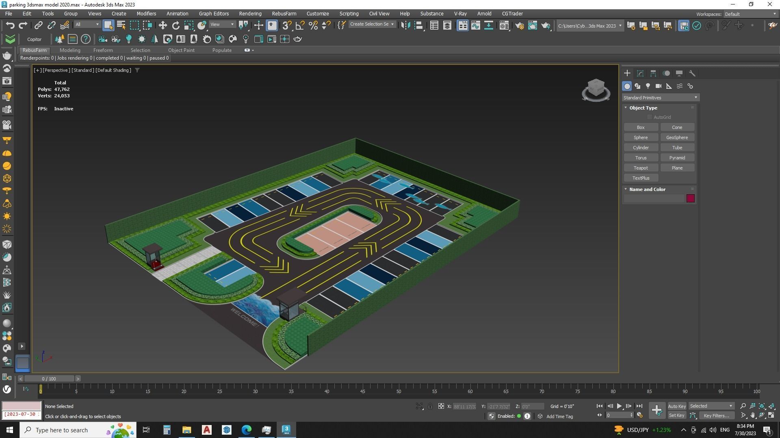The width and height of the screenshot is (780, 438).
Task: Click the Key Filters button
Action: [x=716, y=415]
